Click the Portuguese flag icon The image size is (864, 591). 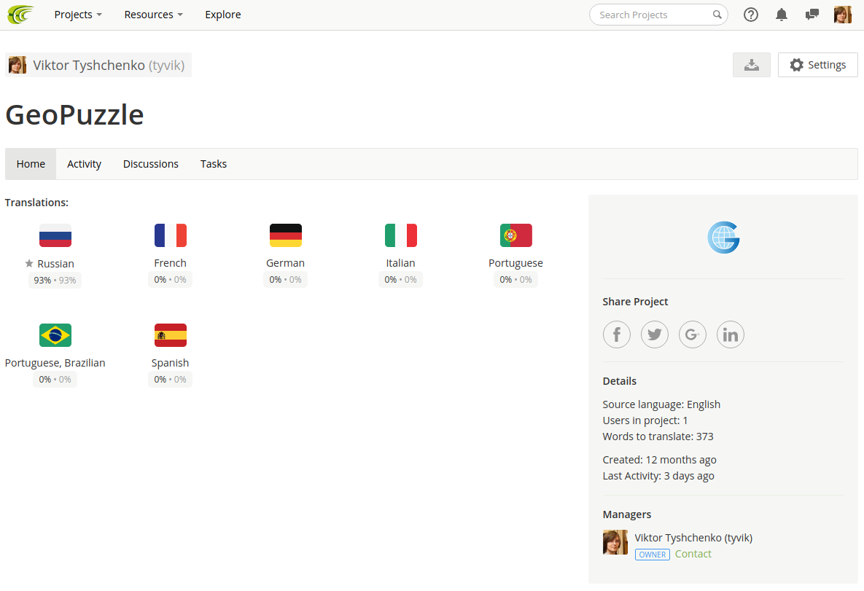[515, 235]
